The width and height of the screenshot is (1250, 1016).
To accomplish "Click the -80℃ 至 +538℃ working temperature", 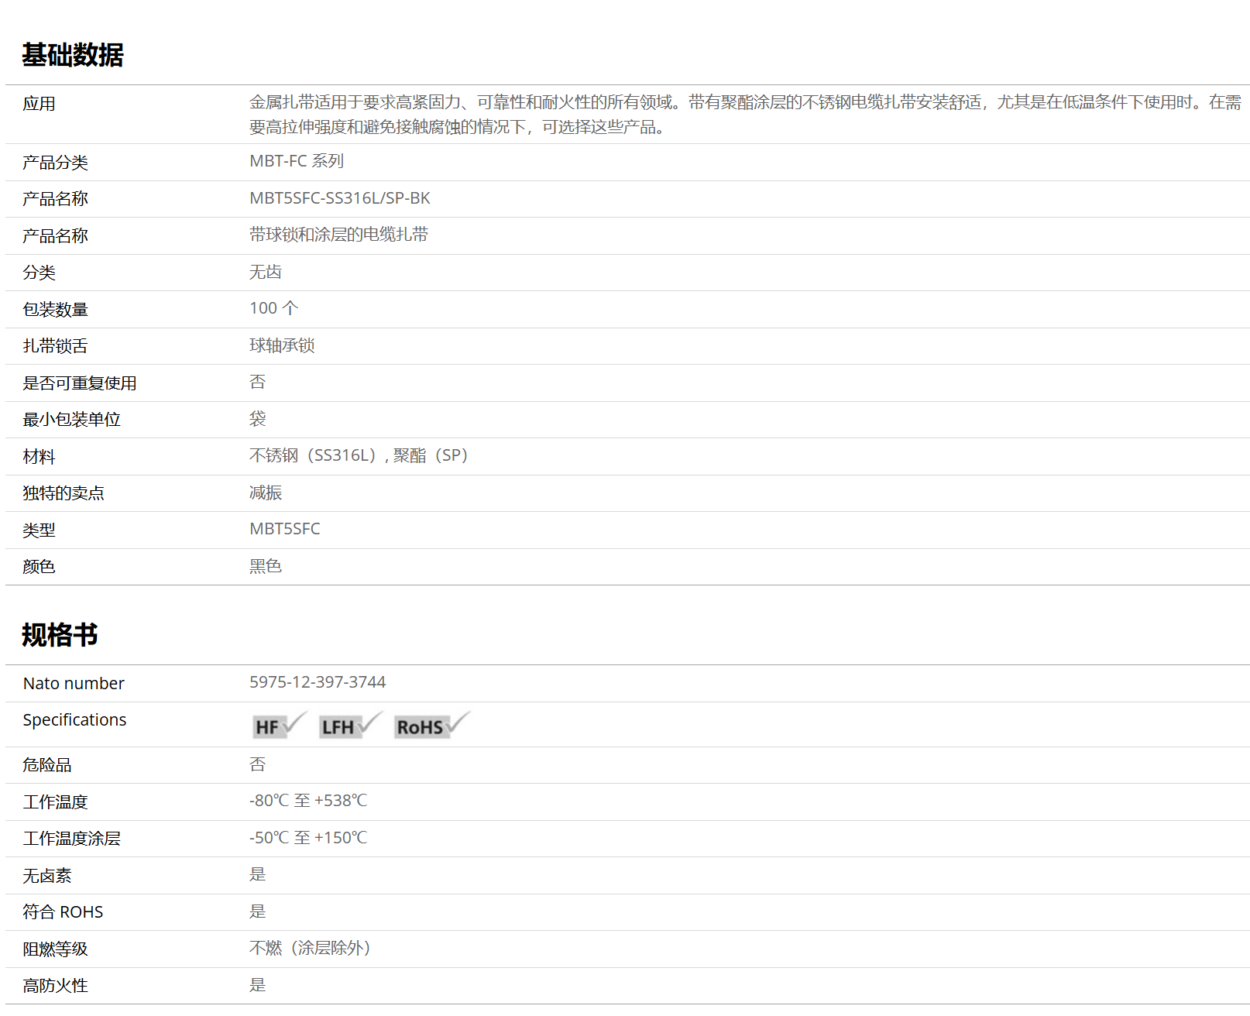I will pyautogui.click(x=307, y=801).
